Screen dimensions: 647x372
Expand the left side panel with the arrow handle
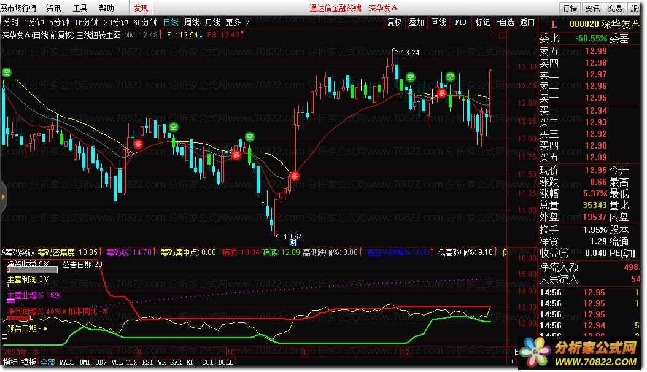(x=3, y=197)
